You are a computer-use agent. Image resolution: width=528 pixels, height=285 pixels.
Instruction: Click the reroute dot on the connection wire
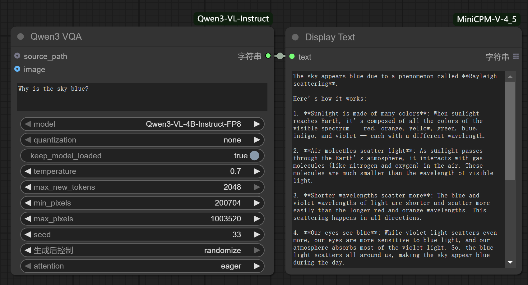click(x=280, y=56)
